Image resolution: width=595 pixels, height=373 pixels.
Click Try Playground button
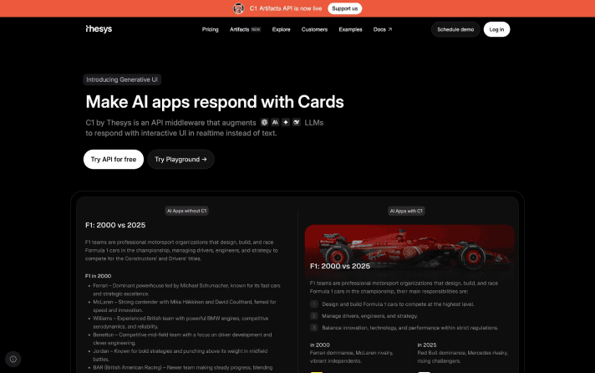(x=181, y=159)
